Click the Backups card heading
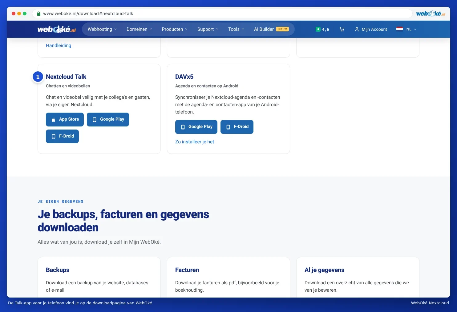This screenshot has width=457, height=312. tap(58, 270)
